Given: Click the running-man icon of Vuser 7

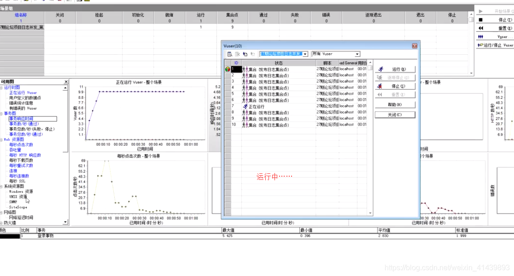Looking at the screenshot, I should [x=245, y=106].
